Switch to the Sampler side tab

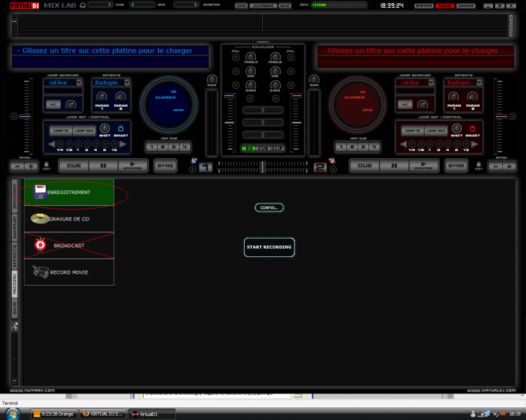pyautogui.click(x=15, y=227)
